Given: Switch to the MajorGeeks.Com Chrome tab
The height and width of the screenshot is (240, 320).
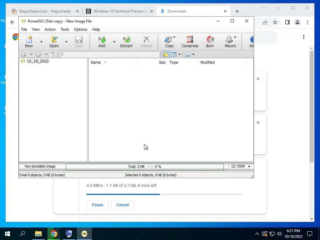Looking at the screenshot, I should (x=45, y=11).
